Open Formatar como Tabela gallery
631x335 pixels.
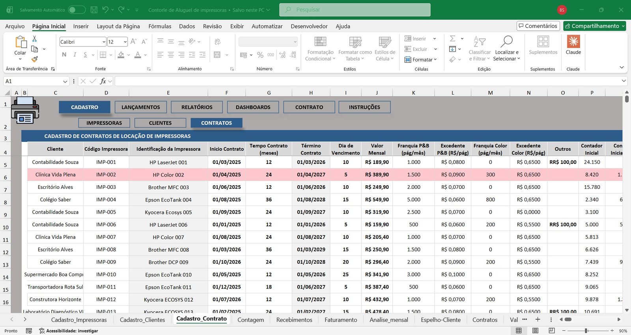pos(355,48)
